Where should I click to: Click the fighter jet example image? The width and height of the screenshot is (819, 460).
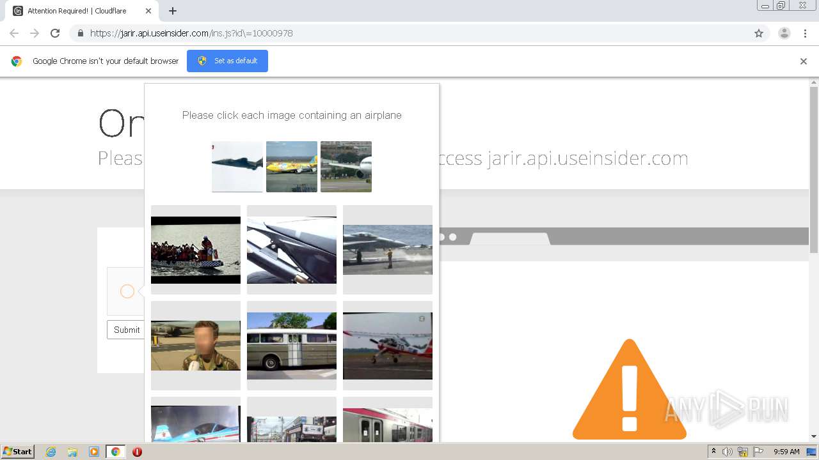click(x=237, y=167)
